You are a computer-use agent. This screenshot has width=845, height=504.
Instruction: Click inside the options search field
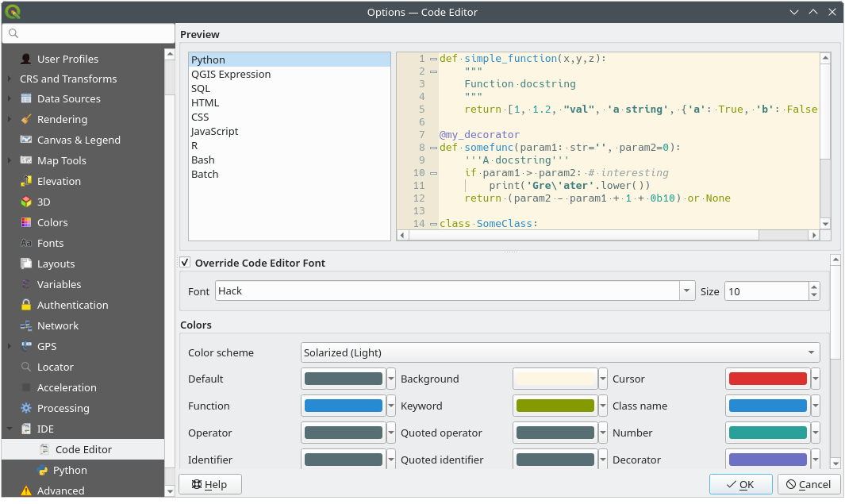[x=88, y=33]
